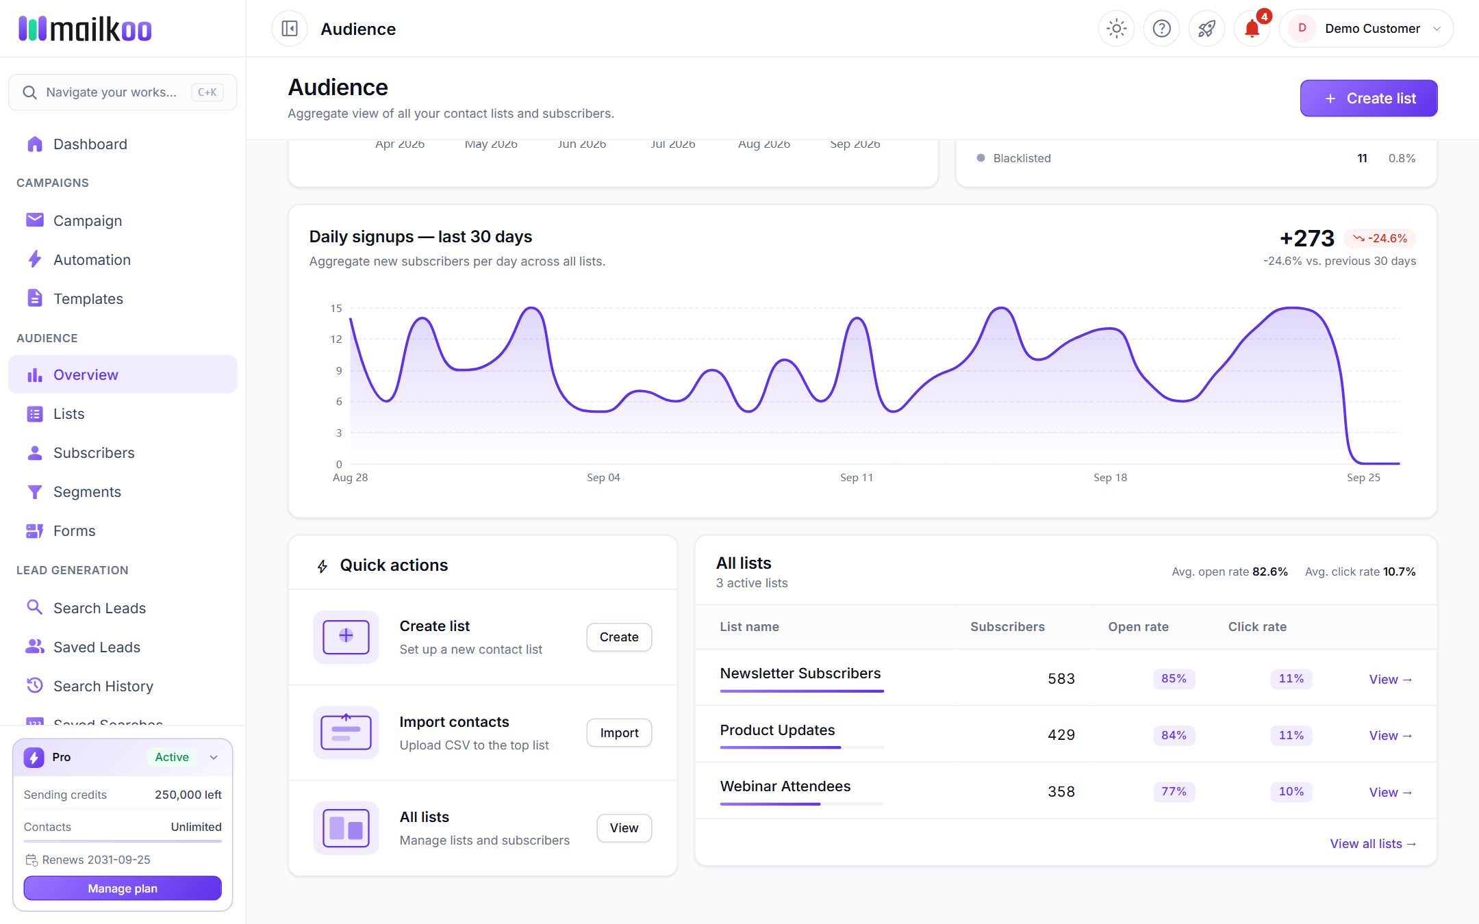Expand the Pro plan chevron

[214, 757]
